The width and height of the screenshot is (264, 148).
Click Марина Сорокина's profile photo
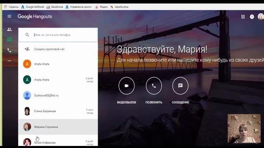click(x=27, y=127)
